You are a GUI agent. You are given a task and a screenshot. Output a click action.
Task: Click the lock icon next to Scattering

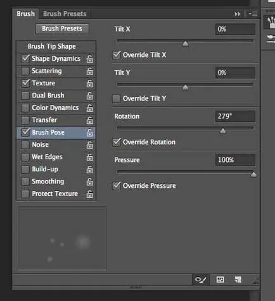[x=90, y=71]
